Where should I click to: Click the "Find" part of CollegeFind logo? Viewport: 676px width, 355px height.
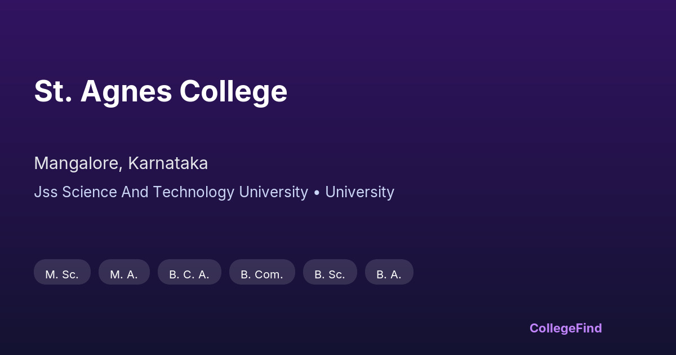click(x=589, y=328)
